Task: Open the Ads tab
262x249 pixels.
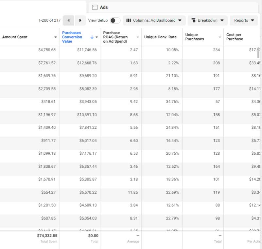Action: 173,7
